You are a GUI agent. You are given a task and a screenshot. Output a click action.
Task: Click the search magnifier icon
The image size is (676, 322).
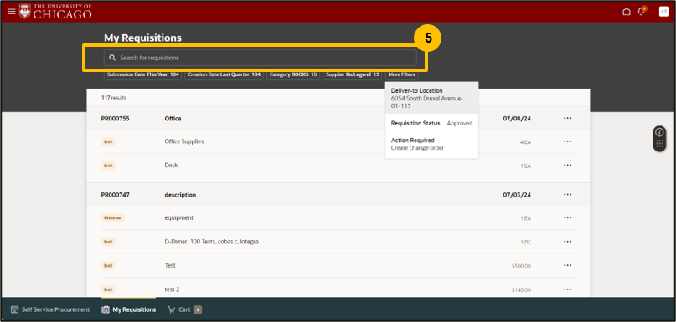[x=112, y=58]
